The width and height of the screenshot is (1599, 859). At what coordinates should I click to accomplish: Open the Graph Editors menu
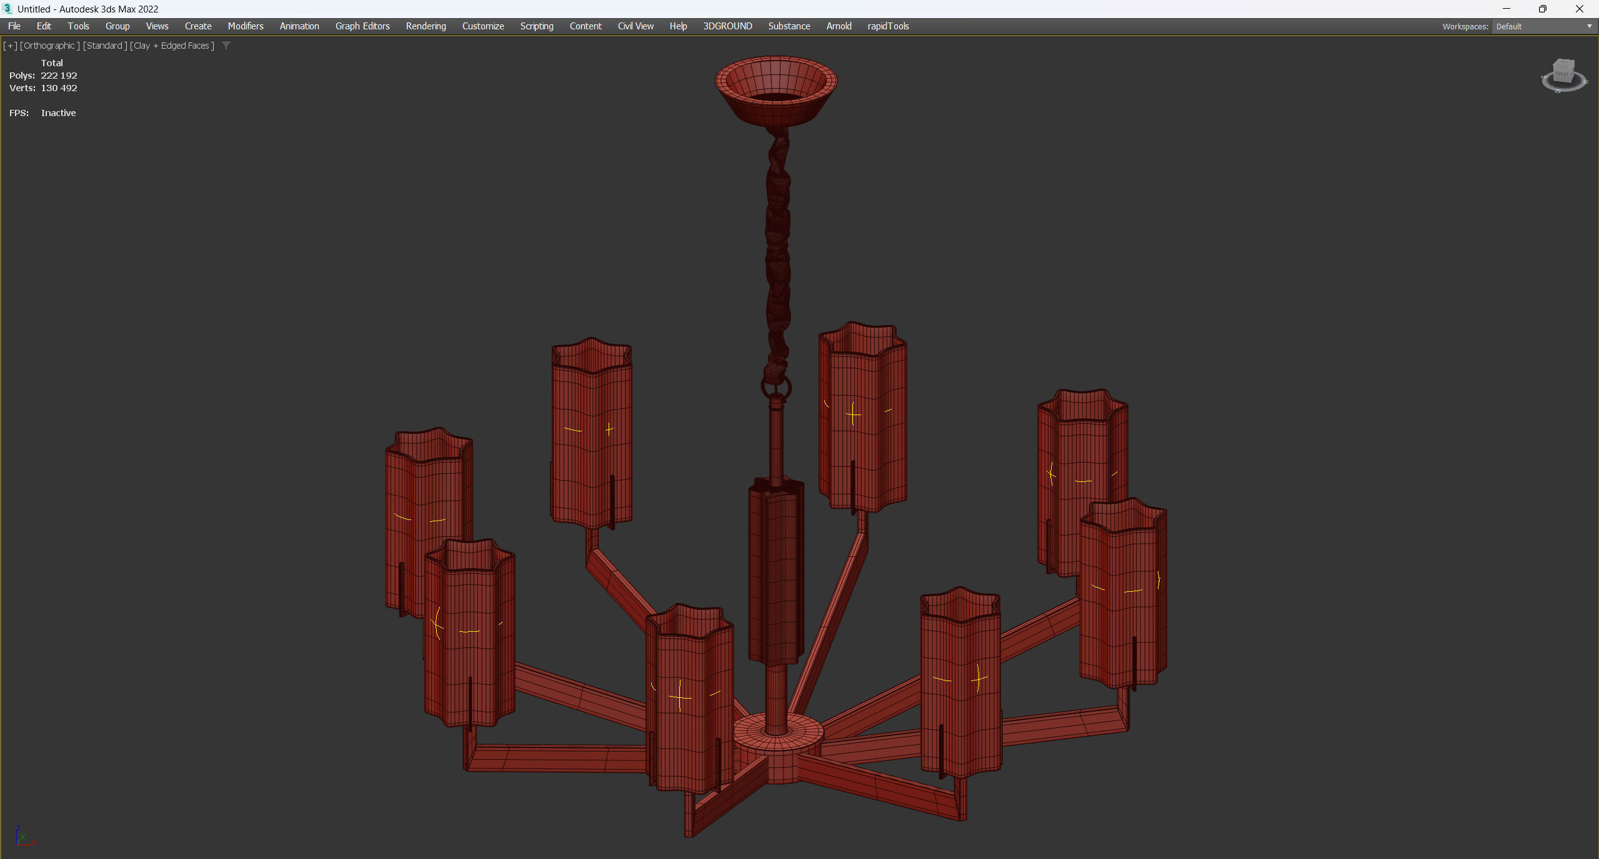362,26
